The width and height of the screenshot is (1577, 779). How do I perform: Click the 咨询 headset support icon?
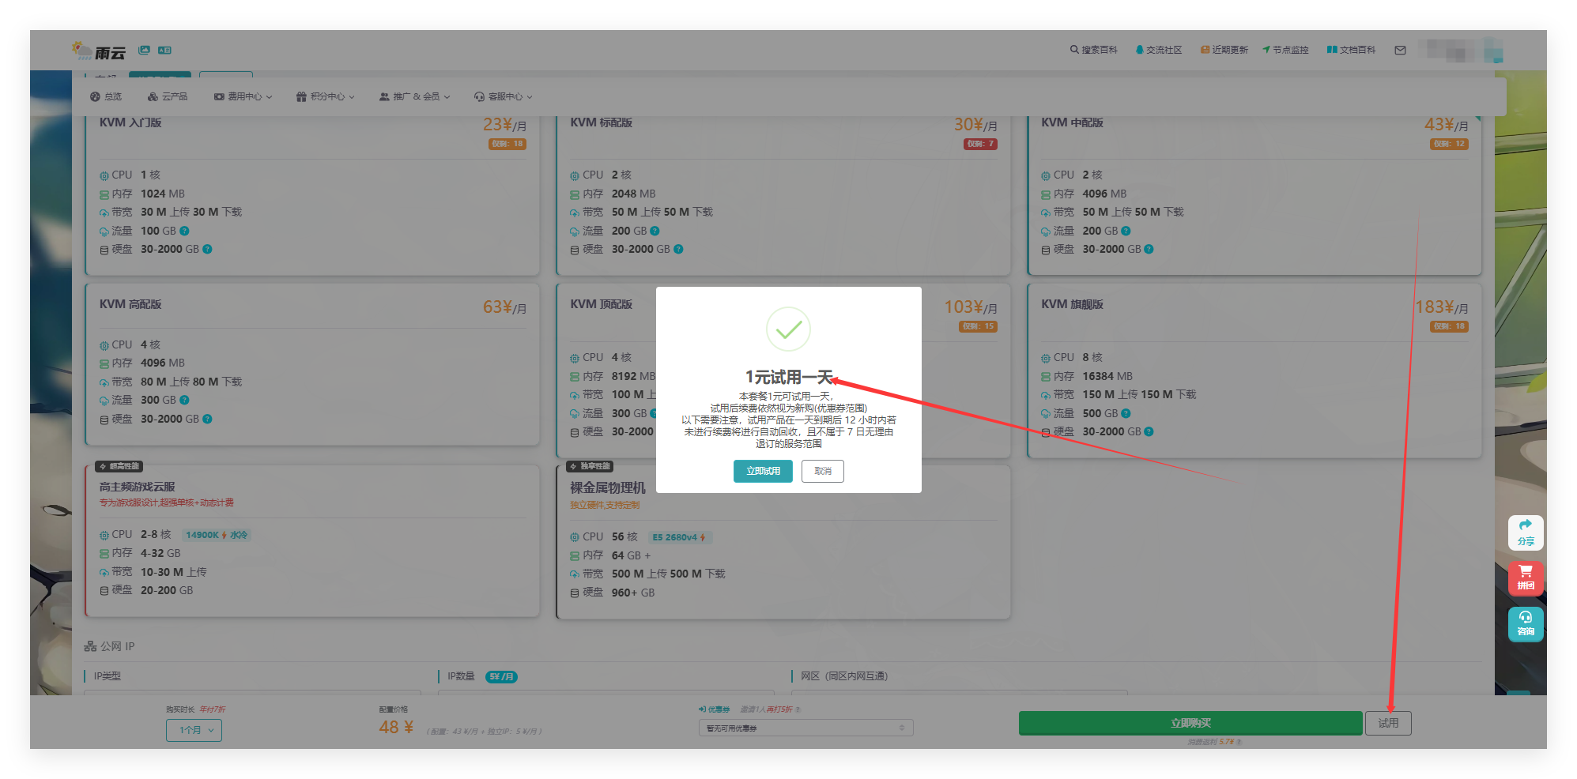point(1525,623)
